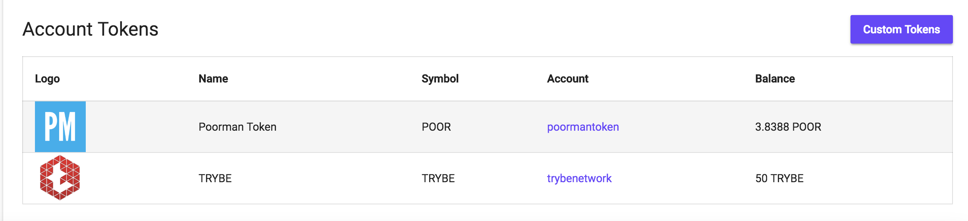The height and width of the screenshot is (221, 968).
Task: Click the Symbol column header
Action: point(440,78)
